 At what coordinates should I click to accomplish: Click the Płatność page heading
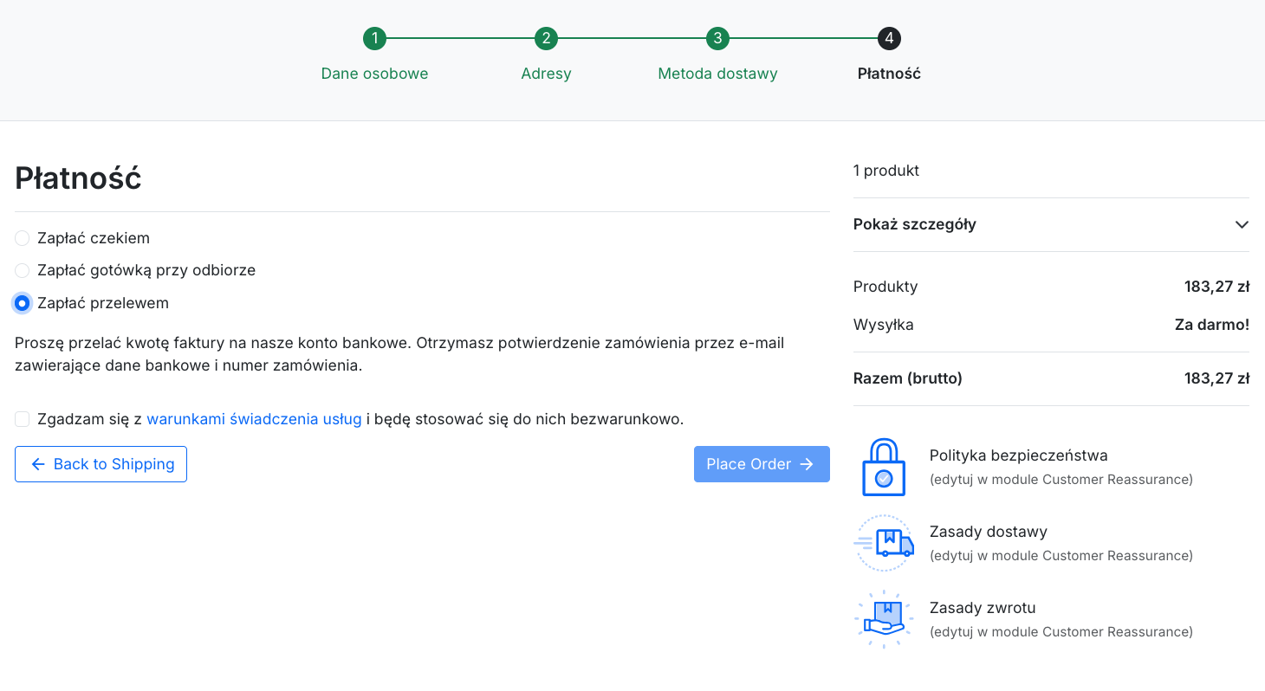[x=78, y=178]
